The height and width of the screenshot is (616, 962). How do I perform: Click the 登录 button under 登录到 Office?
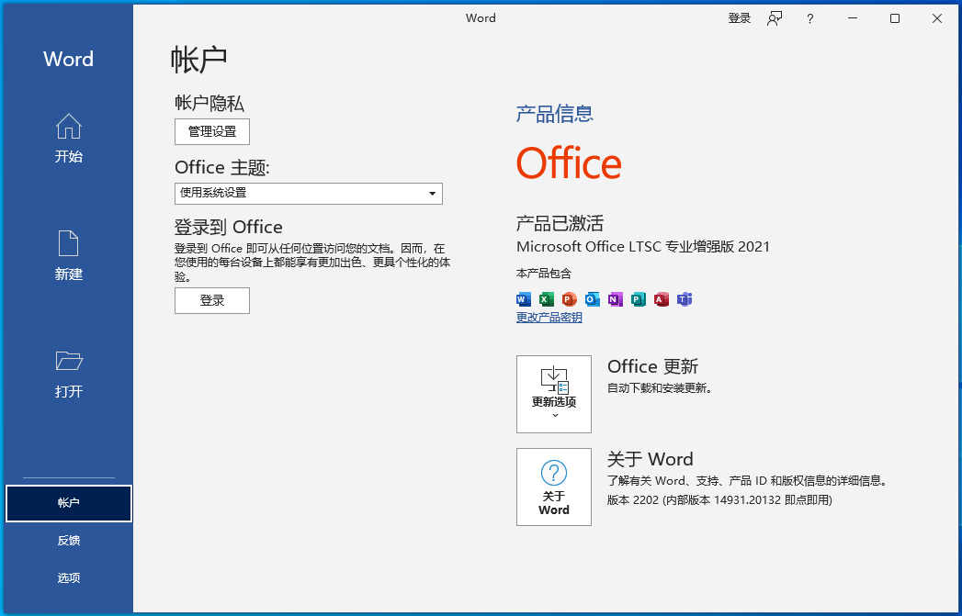(212, 300)
